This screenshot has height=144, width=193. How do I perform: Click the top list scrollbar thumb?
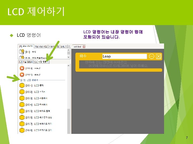(69, 53)
